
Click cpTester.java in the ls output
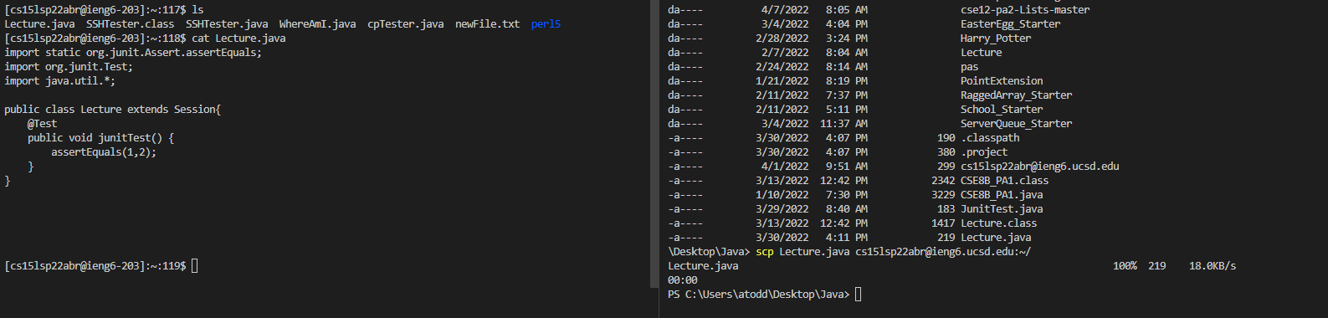pyautogui.click(x=406, y=24)
